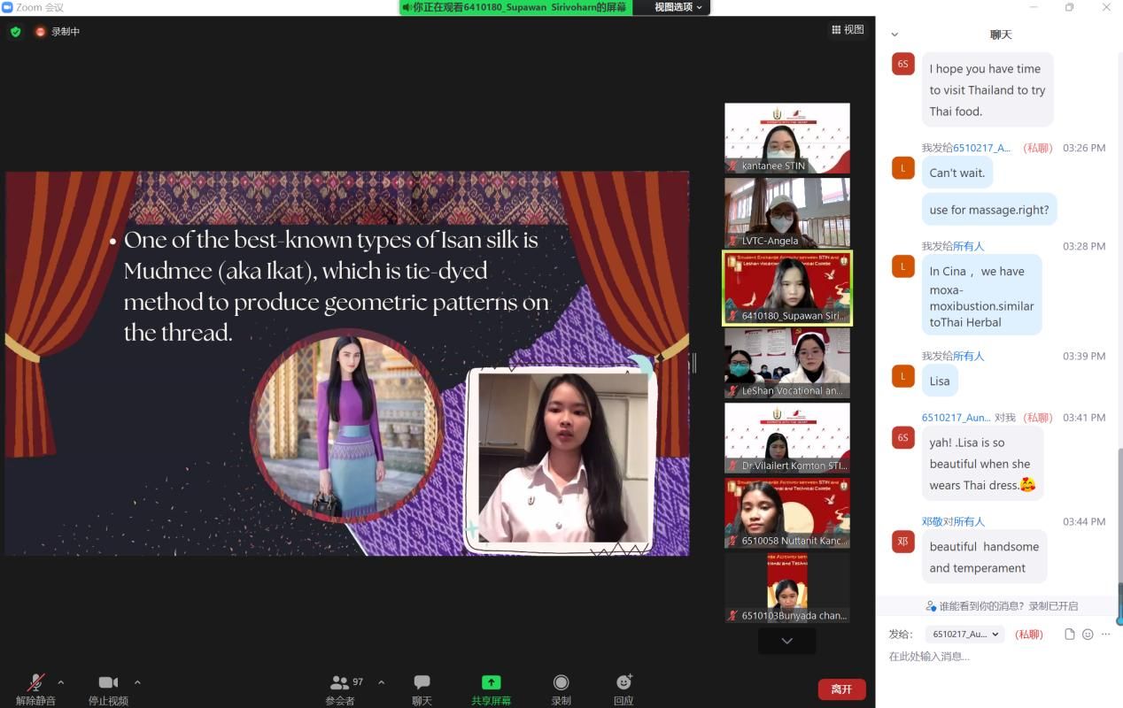Image resolution: width=1123 pixels, height=708 pixels.
Task: Click the 聊天 chat icon in toolbar
Action: click(422, 683)
